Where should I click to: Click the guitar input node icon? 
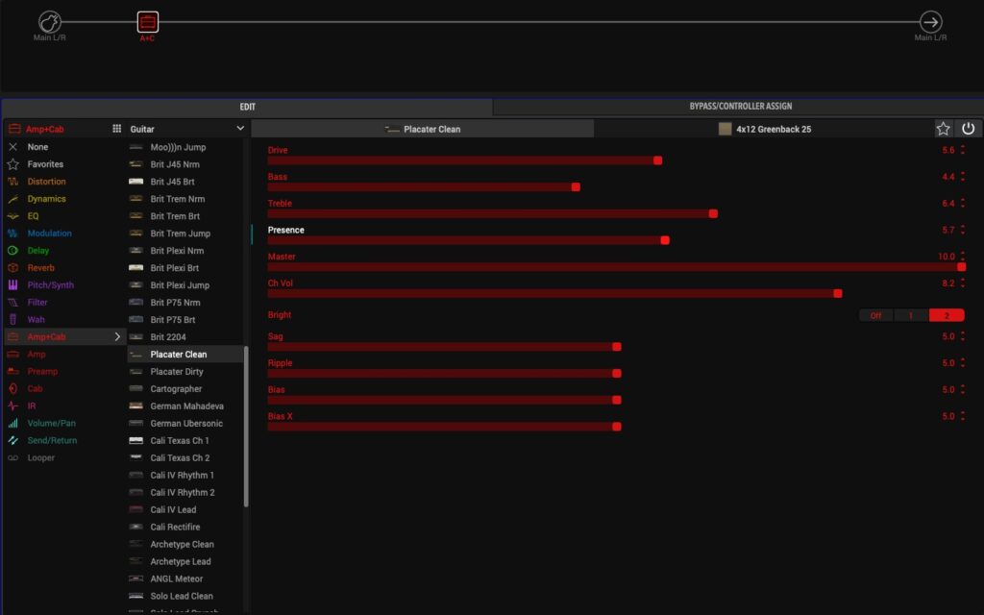click(x=50, y=21)
